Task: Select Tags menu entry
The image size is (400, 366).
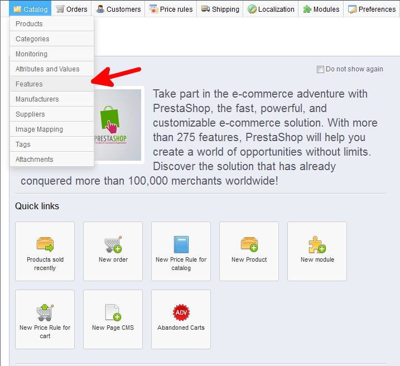Action: tap(52, 144)
